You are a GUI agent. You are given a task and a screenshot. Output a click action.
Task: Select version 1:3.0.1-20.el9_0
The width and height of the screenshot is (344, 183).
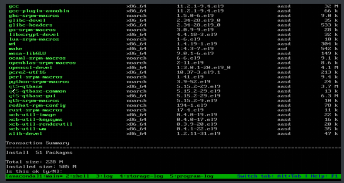204,68
